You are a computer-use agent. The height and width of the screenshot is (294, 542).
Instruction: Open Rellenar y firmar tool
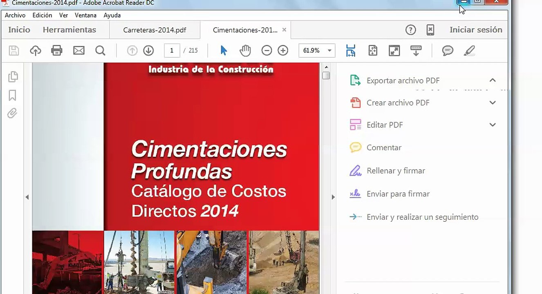pyautogui.click(x=387, y=171)
